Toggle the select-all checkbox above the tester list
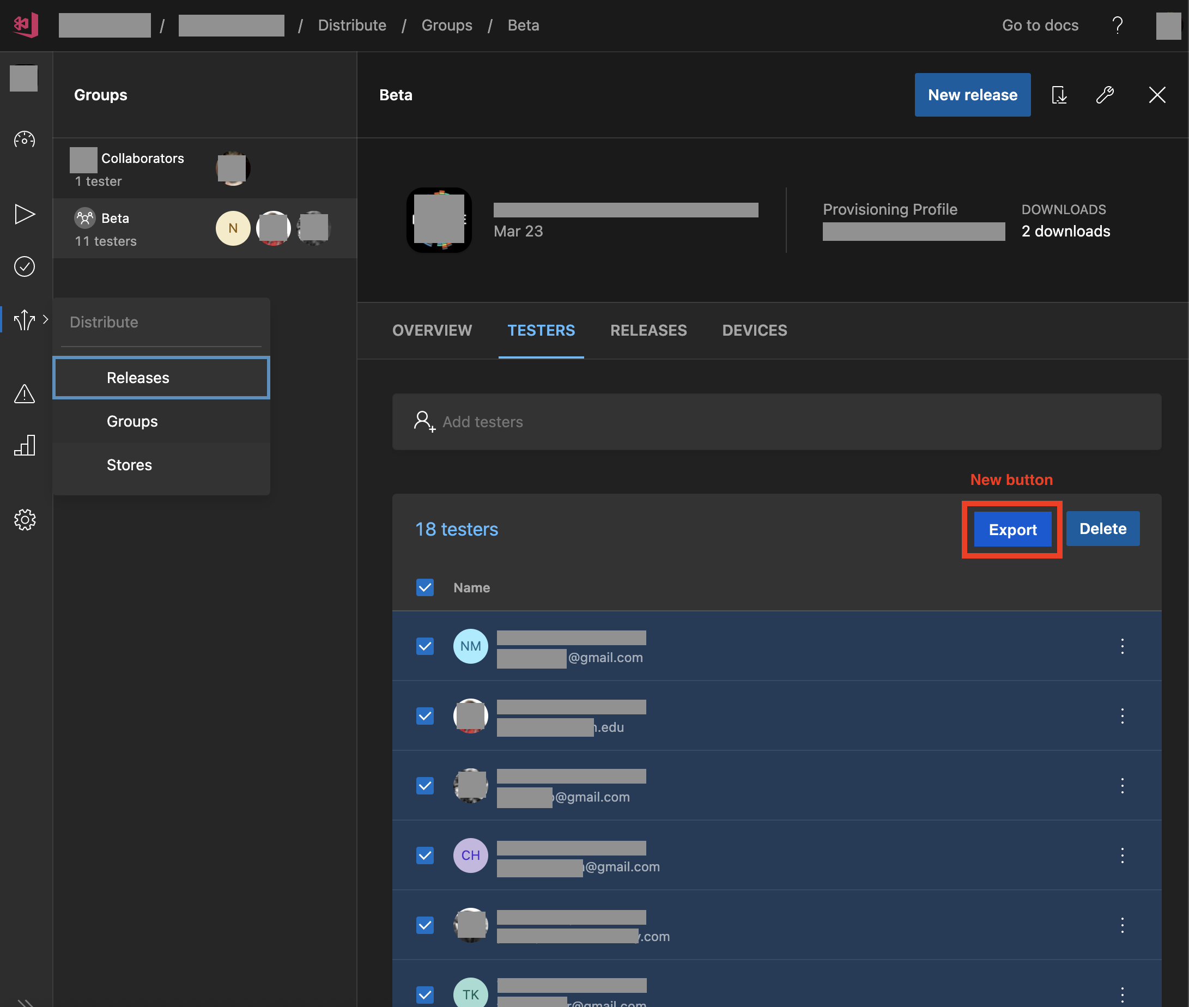This screenshot has height=1007, width=1189. coord(424,587)
